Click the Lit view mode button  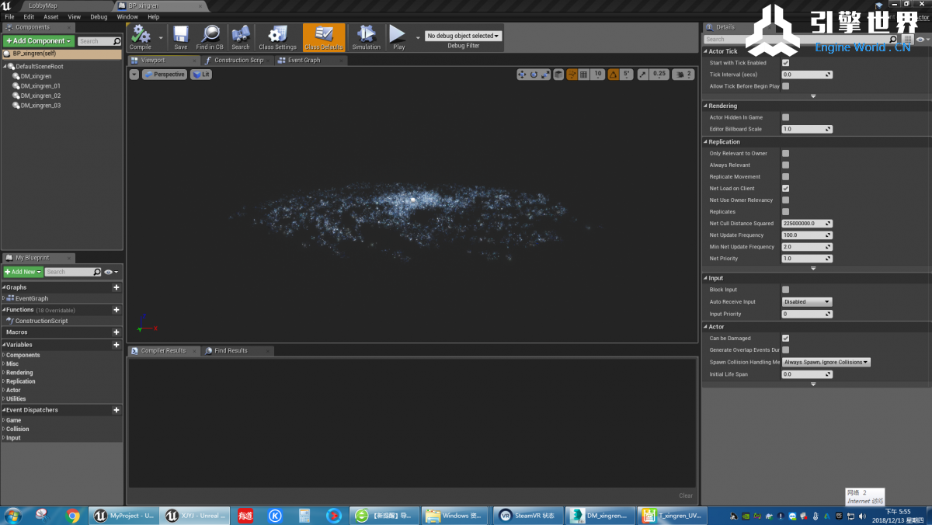pos(201,75)
